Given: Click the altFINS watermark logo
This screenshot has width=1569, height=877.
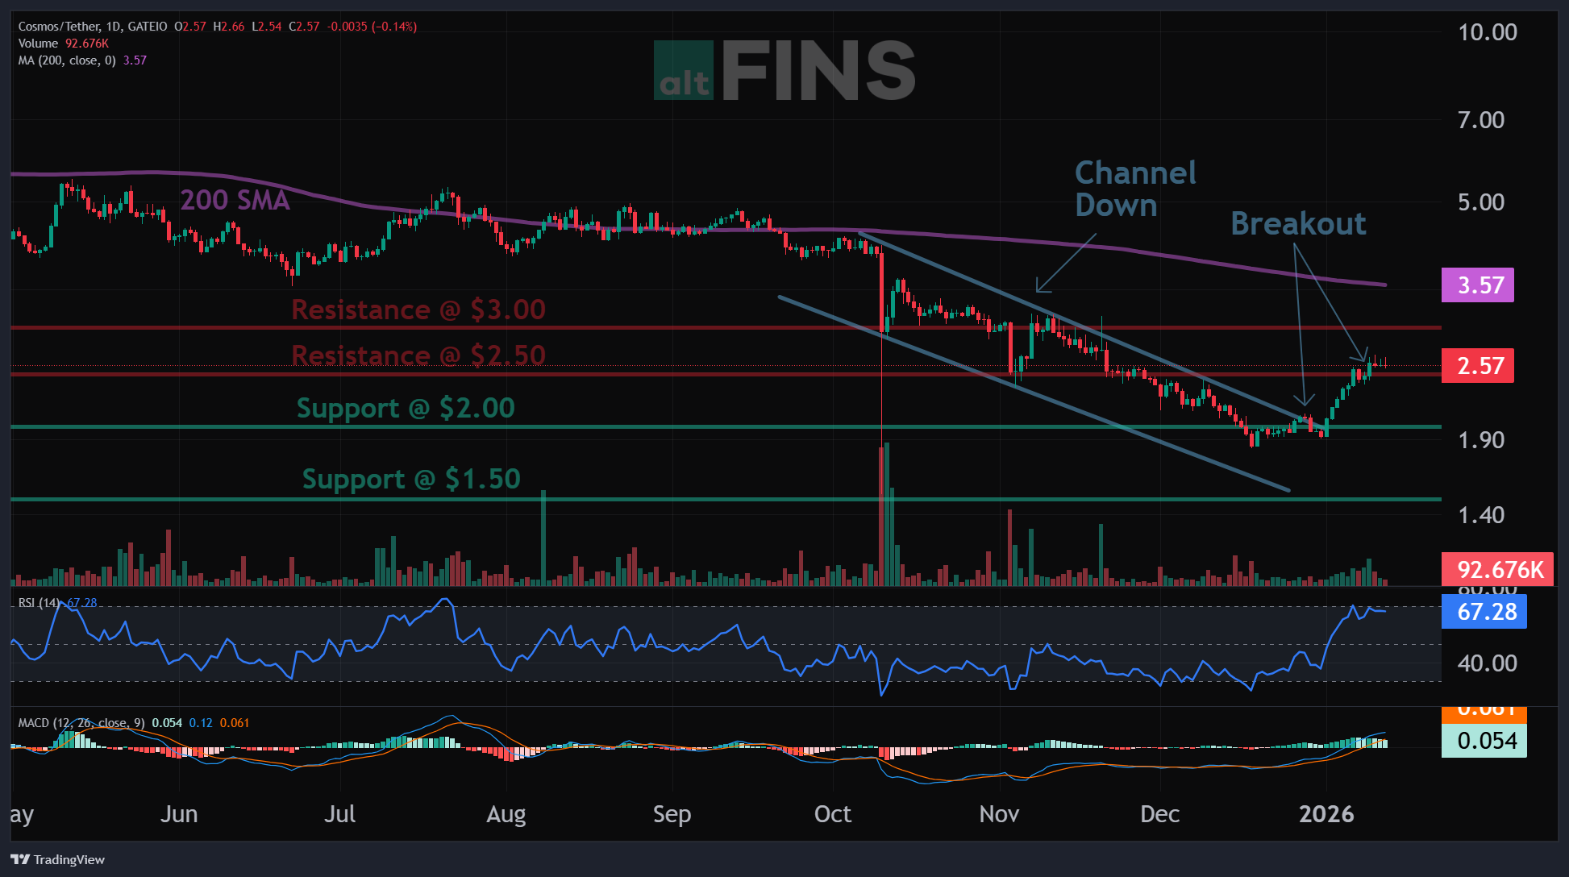Looking at the screenshot, I should point(784,72).
